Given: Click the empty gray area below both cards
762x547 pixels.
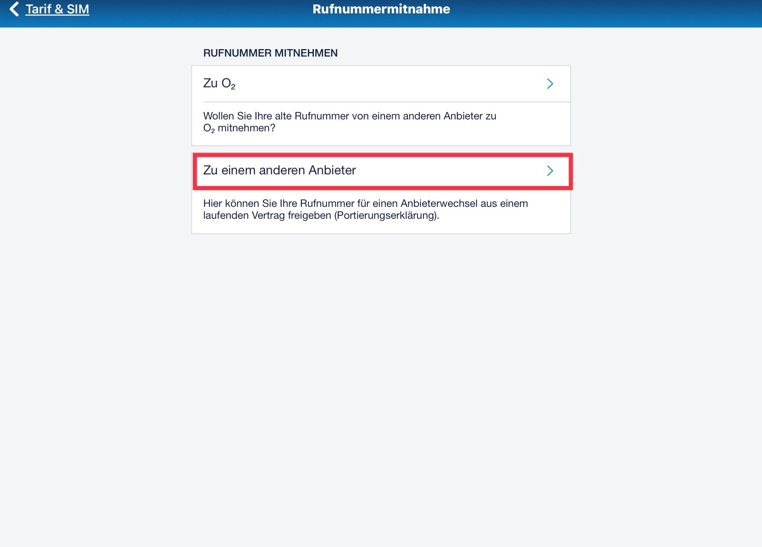Looking at the screenshot, I should 381,372.
